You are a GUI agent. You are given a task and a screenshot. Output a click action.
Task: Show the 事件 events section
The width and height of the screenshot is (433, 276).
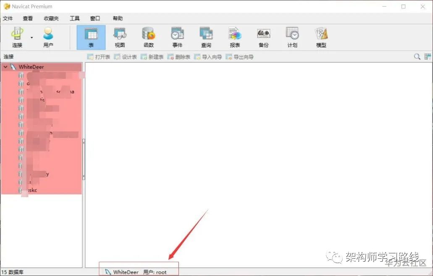[177, 37]
